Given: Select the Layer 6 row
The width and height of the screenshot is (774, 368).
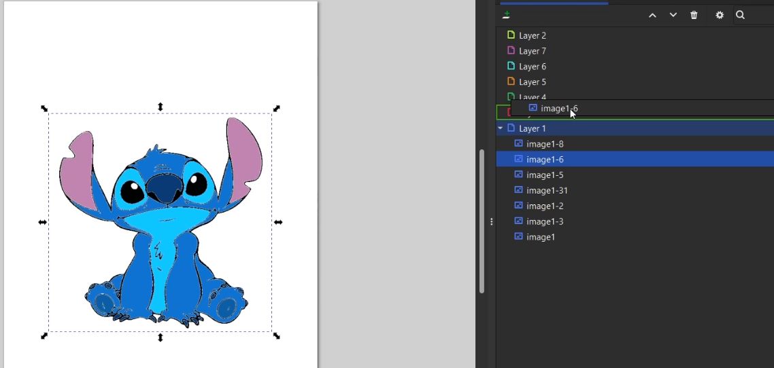Looking at the screenshot, I should point(635,67).
